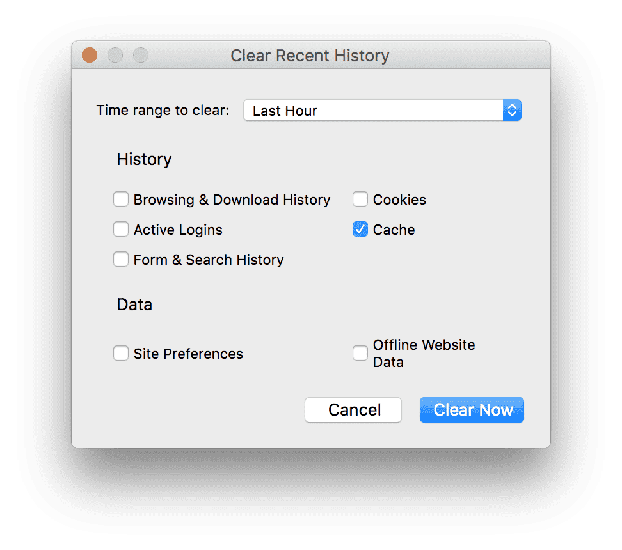Enable Form & Search History clearing
The image size is (622, 550).
tap(121, 259)
